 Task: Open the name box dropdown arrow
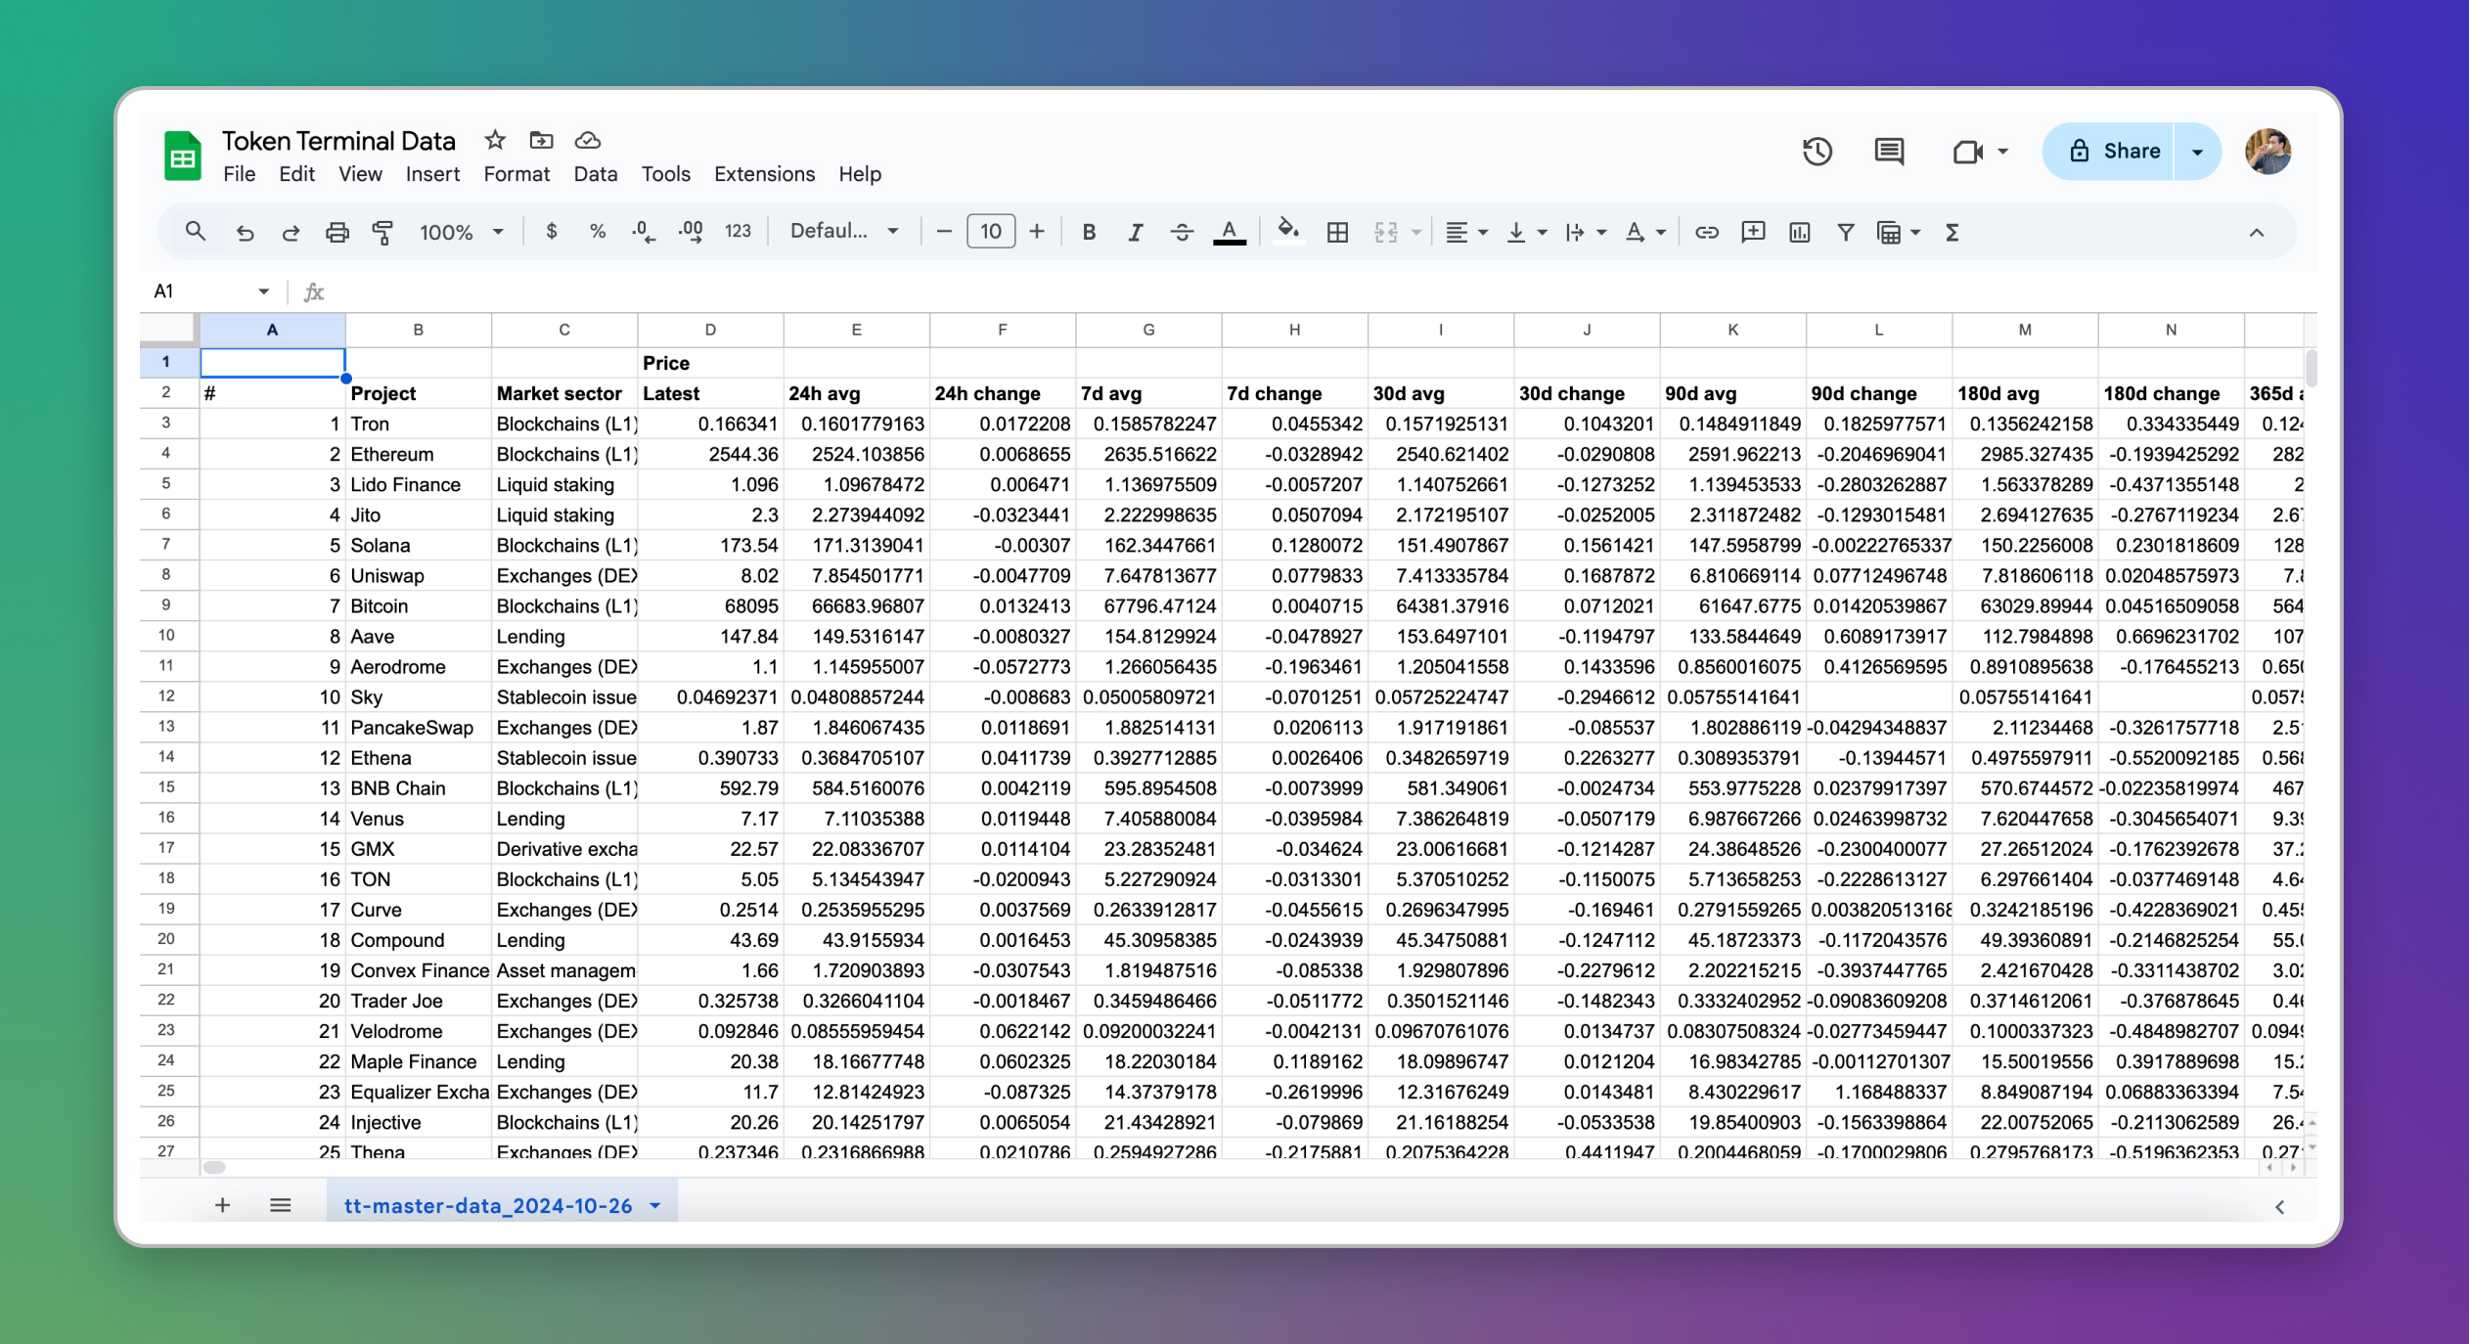pyautogui.click(x=263, y=291)
